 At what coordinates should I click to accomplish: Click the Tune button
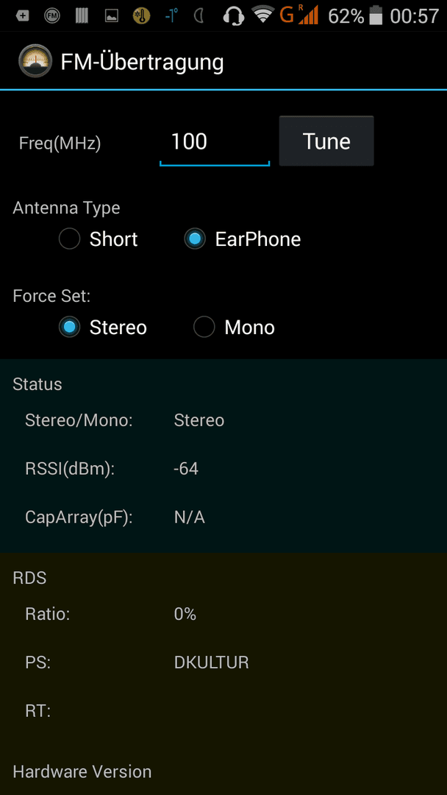click(x=326, y=141)
